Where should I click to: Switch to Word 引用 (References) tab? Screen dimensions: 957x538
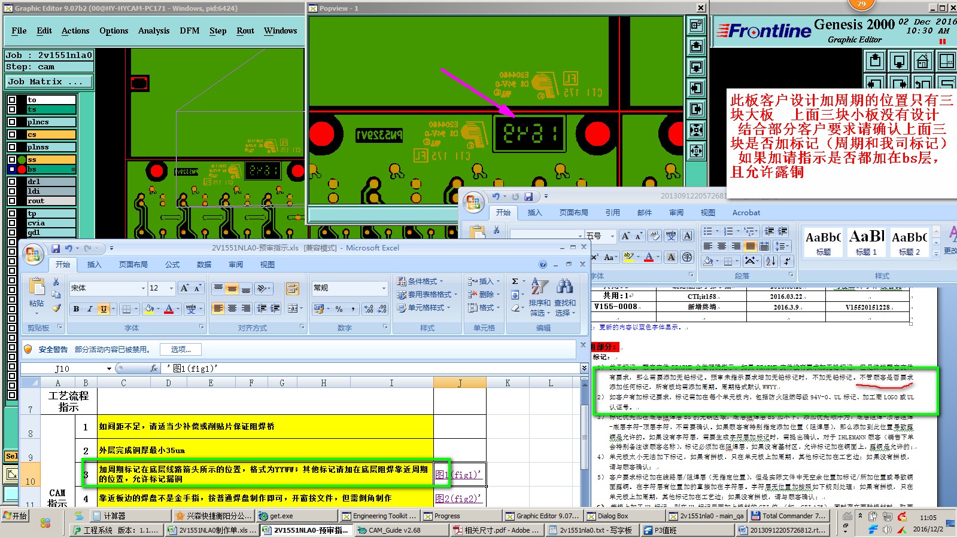tap(612, 212)
